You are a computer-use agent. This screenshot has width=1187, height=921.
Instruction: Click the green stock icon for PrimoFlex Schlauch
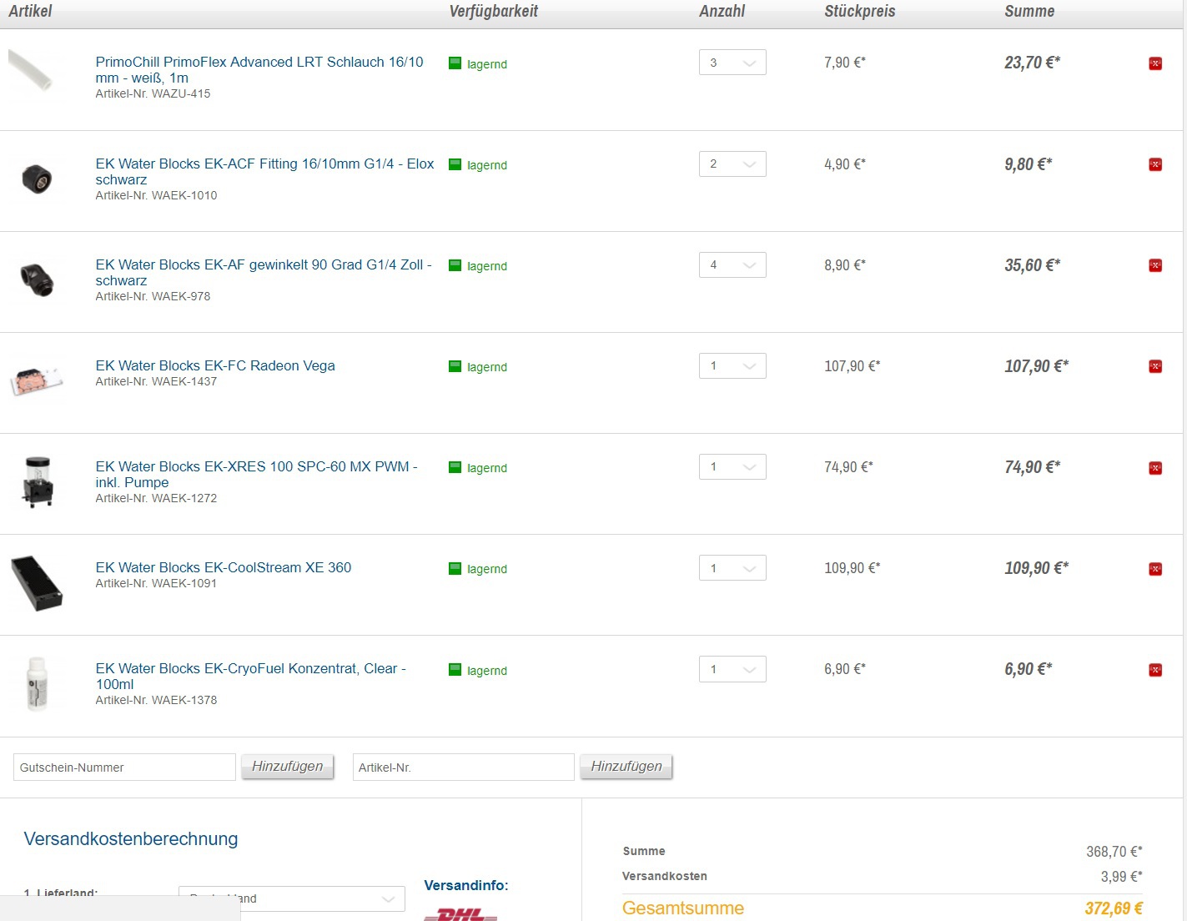[455, 63]
